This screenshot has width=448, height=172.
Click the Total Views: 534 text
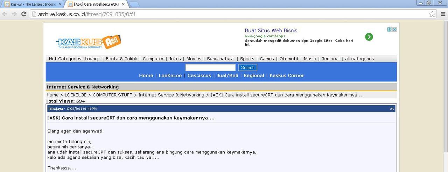[x=65, y=101]
